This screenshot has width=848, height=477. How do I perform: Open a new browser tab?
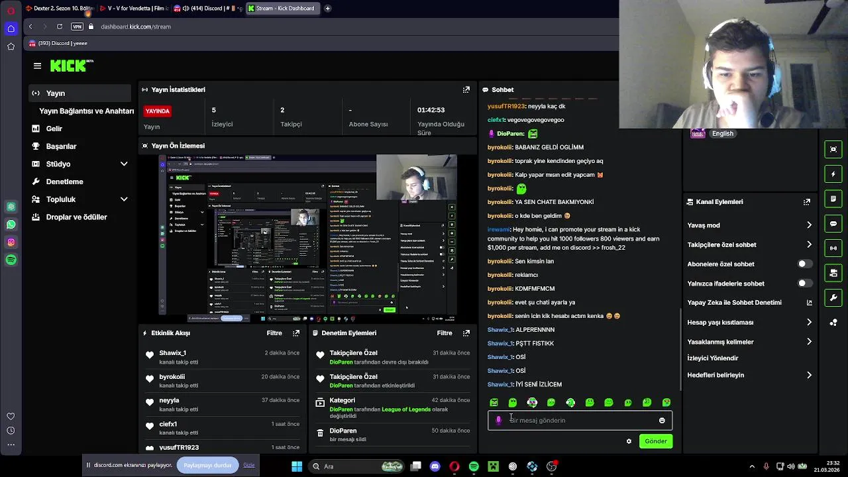click(327, 9)
